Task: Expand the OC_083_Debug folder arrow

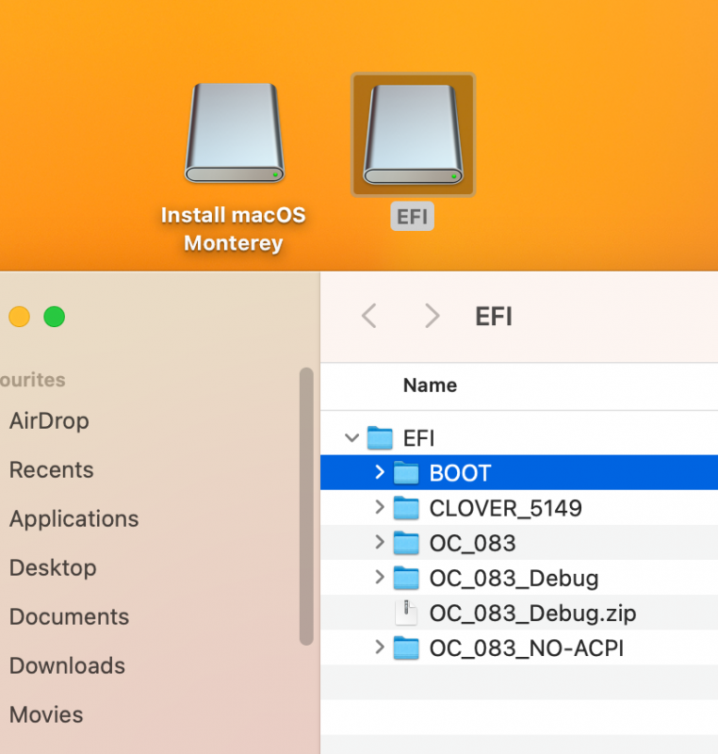Action: click(x=379, y=577)
